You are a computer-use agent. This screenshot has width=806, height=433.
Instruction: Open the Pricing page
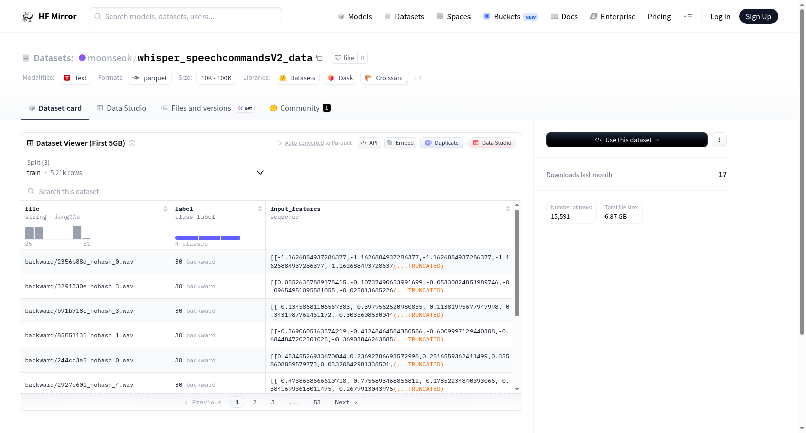click(x=659, y=17)
